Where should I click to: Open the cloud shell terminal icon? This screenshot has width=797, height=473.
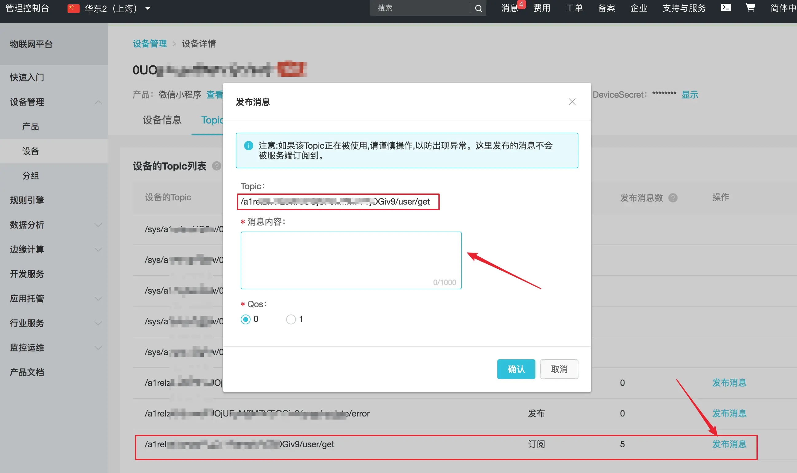pos(726,8)
